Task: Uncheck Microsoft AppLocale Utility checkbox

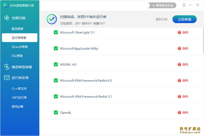Action: 56,48
